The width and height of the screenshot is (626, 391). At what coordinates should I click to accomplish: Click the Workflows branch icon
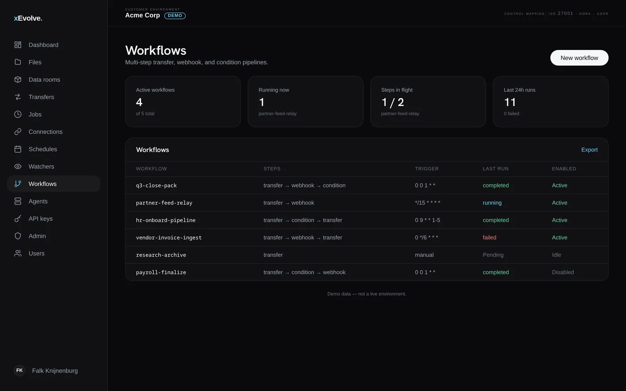point(18,184)
